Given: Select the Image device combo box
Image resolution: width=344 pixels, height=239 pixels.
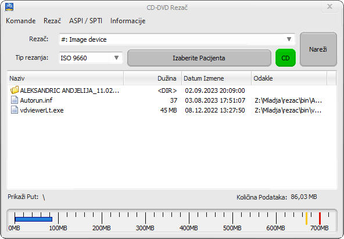Looking at the screenshot, I should [177, 39].
